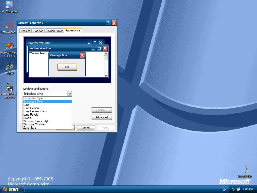Select the Mypal raccoon browser icon
Viewport: 257px width, 193px height.
(10, 68)
